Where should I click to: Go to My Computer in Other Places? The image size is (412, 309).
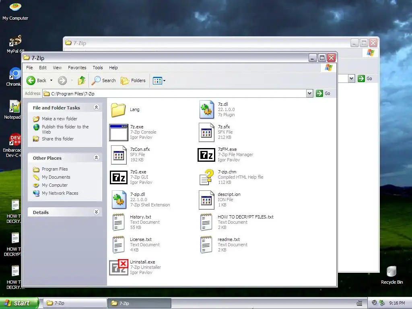pyautogui.click(x=55, y=185)
